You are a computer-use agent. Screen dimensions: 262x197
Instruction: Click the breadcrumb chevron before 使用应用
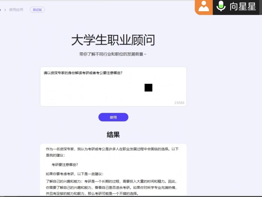(5, 10)
